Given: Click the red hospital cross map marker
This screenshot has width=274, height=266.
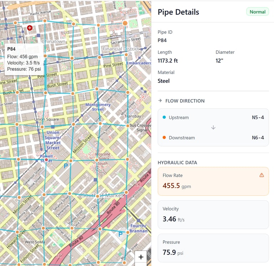Looking at the screenshot, I should 30,28.
